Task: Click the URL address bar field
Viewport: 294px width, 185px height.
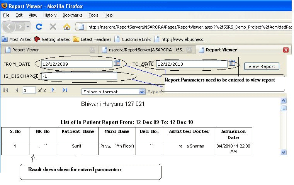Action: click(x=189, y=27)
